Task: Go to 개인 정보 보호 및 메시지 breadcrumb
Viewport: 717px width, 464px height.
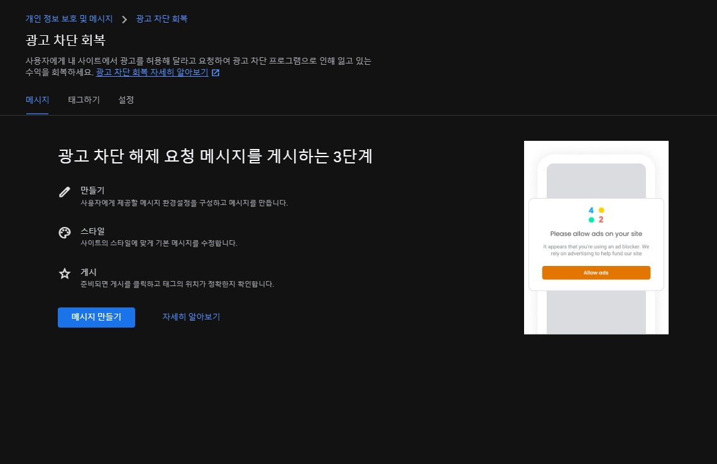Action: click(69, 19)
